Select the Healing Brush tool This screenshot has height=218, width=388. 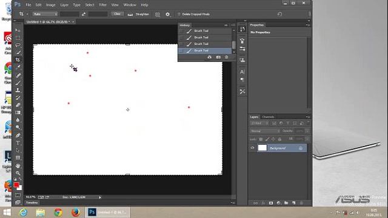tap(18, 75)
